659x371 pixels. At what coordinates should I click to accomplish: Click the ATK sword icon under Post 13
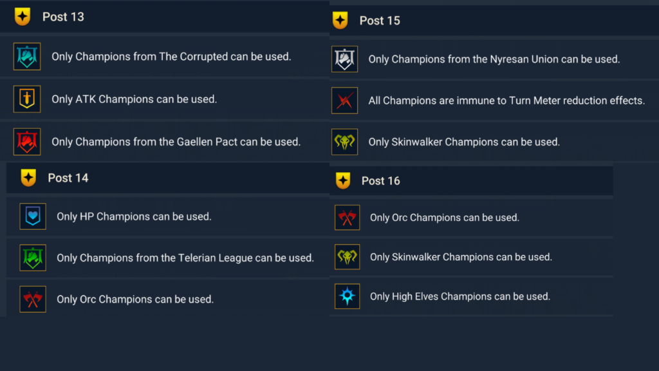[27, 99]
